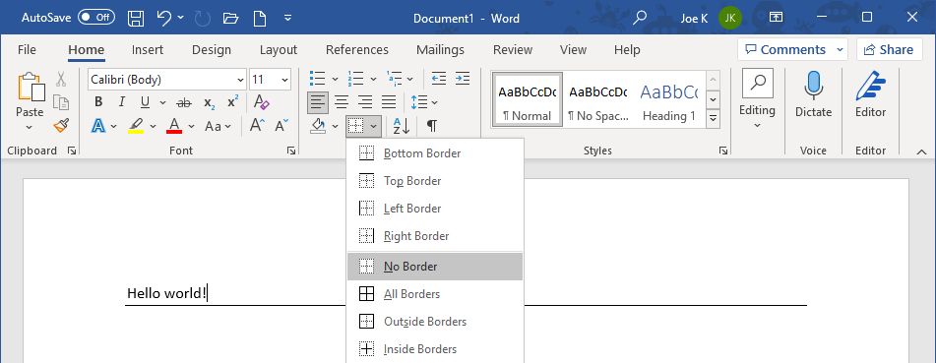
Task: Choose Bottom Border from menu
Action: 435,153
